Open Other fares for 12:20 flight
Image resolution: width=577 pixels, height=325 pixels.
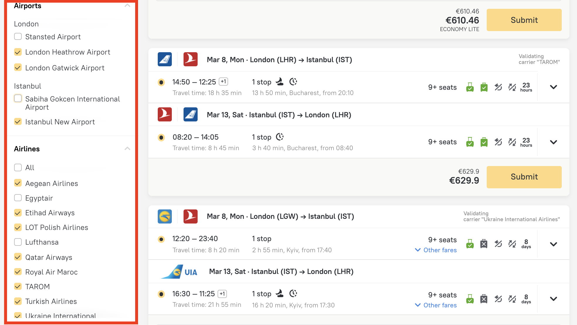click(436, 250)
